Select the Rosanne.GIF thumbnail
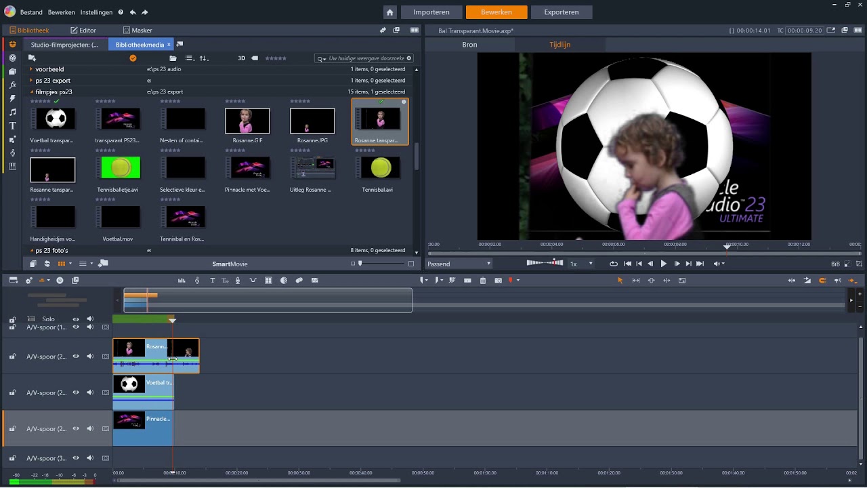867x488 pixels. click(247, 121)
